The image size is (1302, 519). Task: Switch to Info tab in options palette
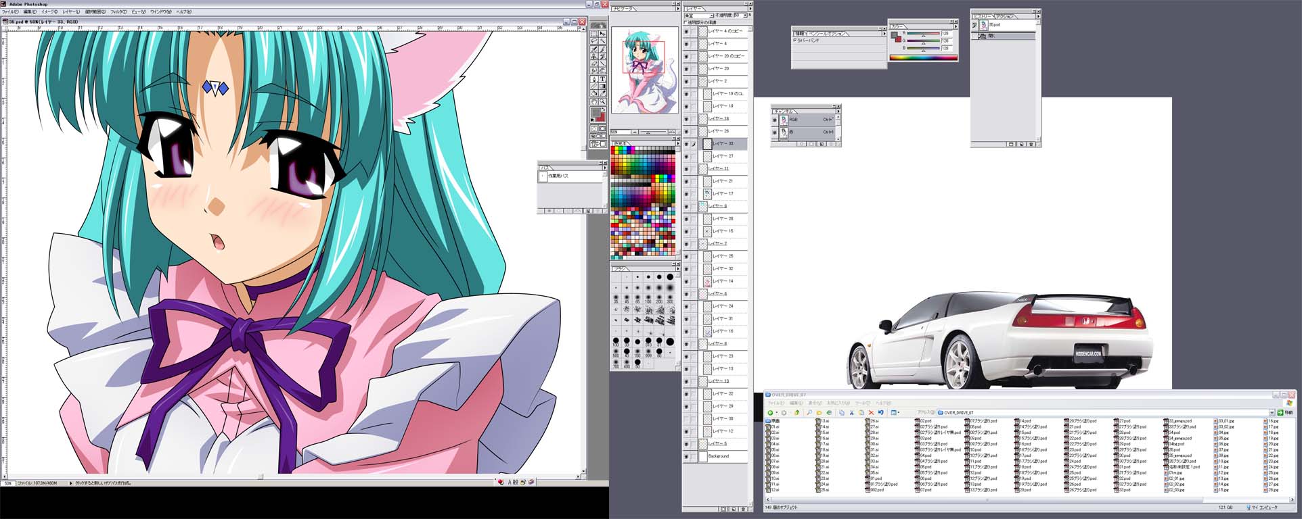coord(799,34)
